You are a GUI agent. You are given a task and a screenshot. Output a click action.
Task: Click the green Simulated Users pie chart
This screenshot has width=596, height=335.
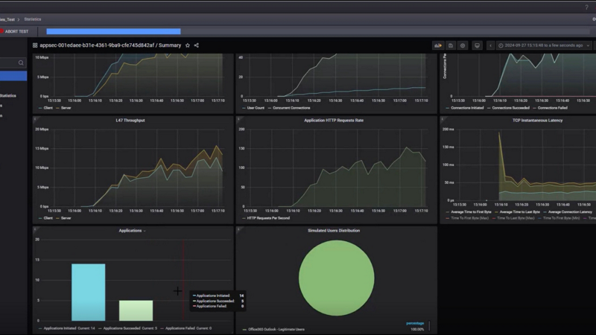[337, 278]
